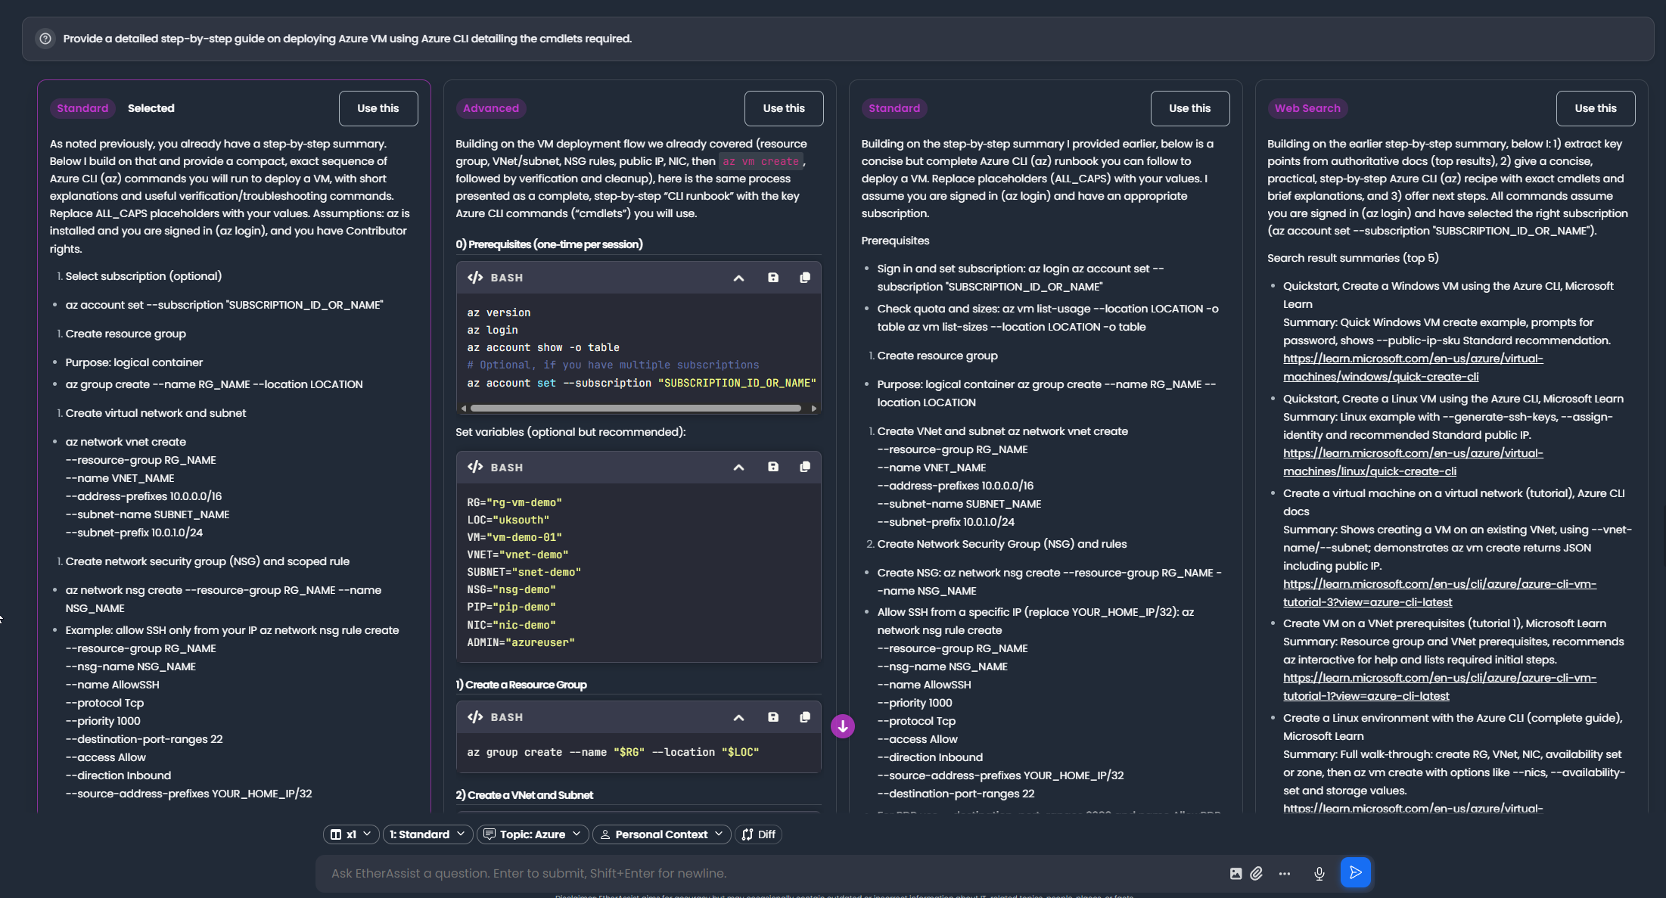Use this on the first Standard response
The height and width of the screenshot is (898, 1666).
click(x=378, y=108)
